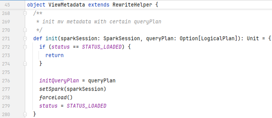Collapse the init method at line 271
272x118 pixels.
pos(25,38)
